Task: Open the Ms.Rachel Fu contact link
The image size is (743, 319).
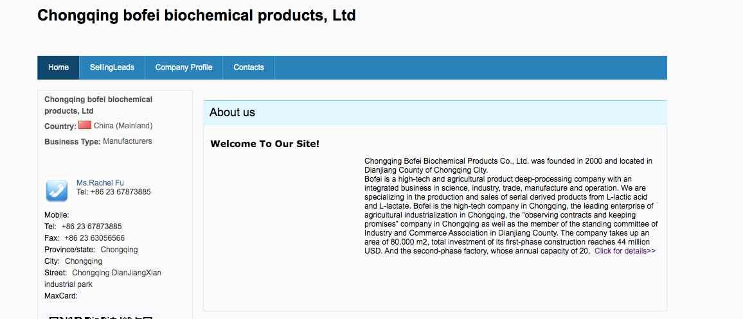Action: pyautogui.click(x=100, y=183)
